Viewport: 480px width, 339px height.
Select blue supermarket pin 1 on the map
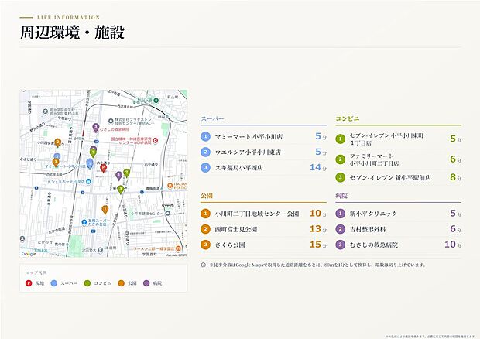[90, 163]
